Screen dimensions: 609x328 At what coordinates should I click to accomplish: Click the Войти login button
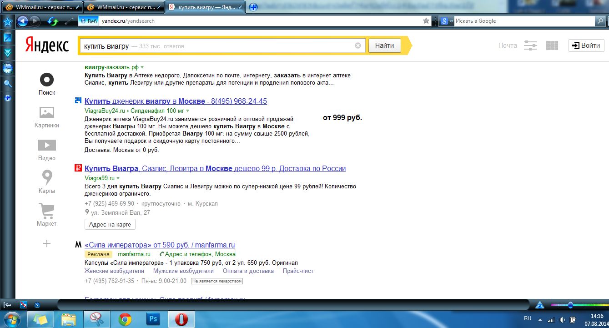point(587,45)
